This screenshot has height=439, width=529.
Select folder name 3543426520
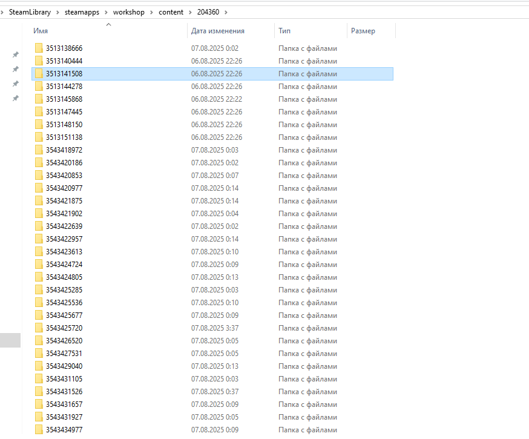click(64, 341)
